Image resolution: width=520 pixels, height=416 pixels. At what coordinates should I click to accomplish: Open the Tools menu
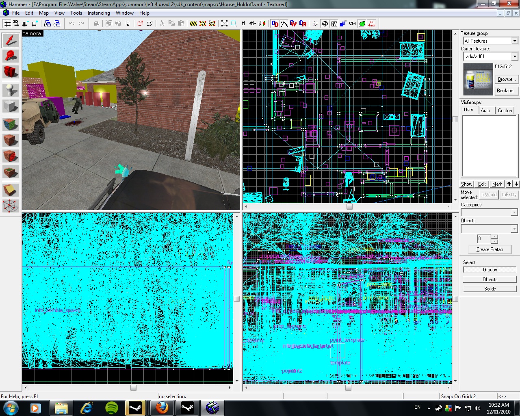(76, 13)
